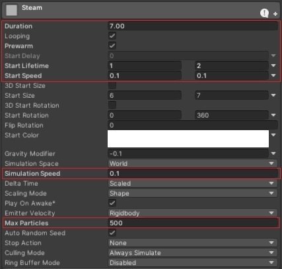Open the Emitter Velocity dropdown set to Rigidbody
This screenshot has height=269, width=282.
[x=193, y=213]
